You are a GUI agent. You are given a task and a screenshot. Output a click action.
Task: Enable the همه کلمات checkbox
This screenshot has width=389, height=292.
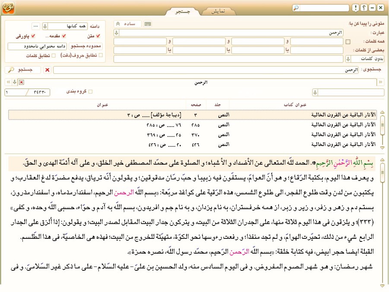pyautogui.click(x=348, y=42)
